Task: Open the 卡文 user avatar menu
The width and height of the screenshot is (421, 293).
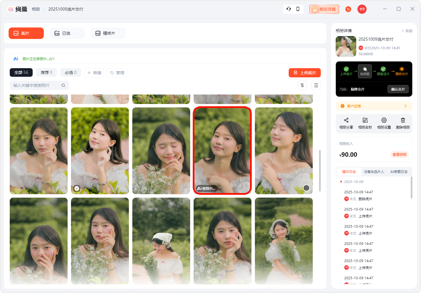Action: 362,9
